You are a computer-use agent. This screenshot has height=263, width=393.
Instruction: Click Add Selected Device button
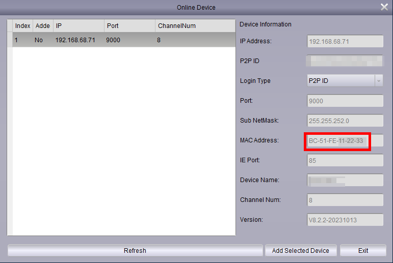click(x=301, y=250)
